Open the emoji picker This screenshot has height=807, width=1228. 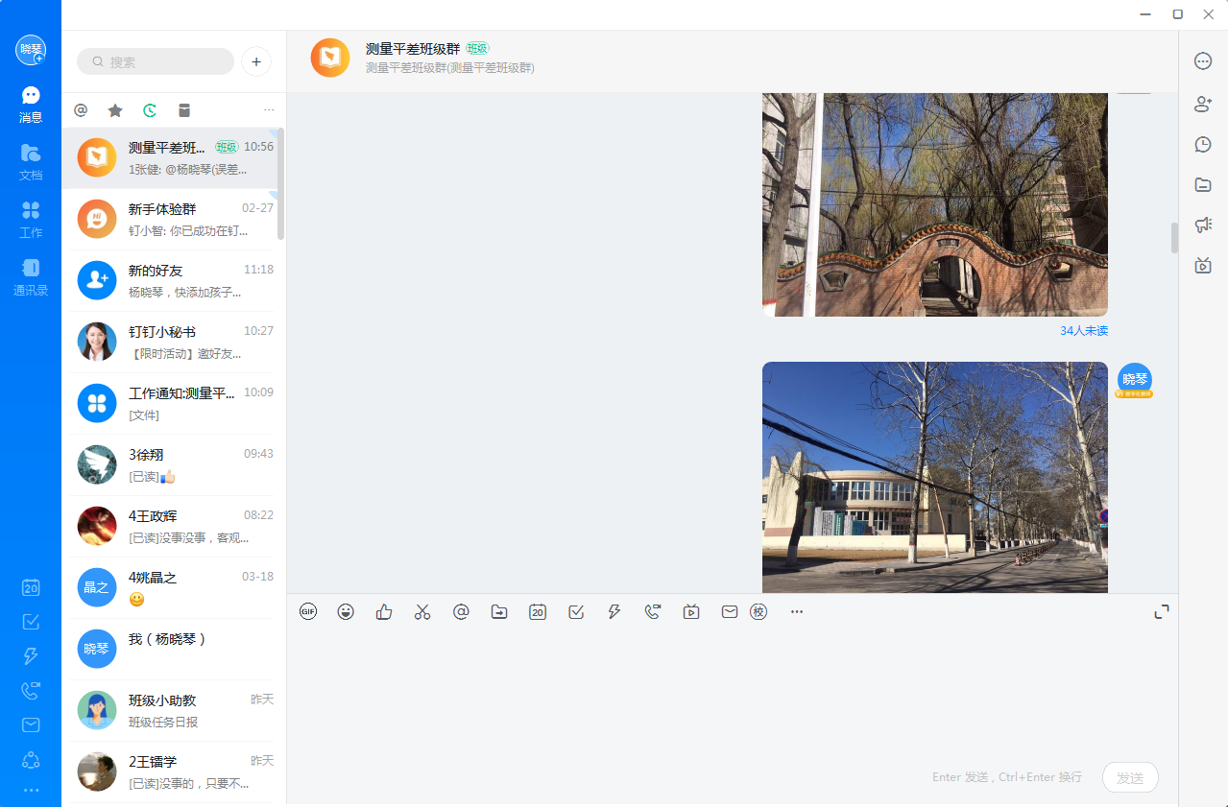(x=346, y=611)
